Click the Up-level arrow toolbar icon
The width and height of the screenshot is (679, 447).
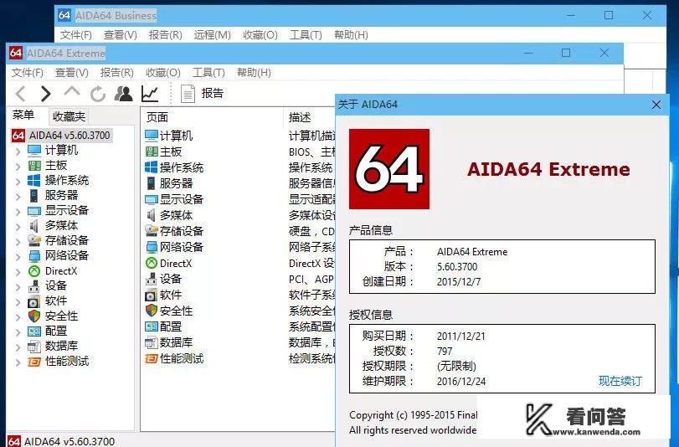coord(71,92)
